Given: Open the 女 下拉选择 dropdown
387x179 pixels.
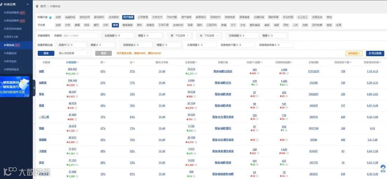Looking at the screenshot, I should point(212,36).
